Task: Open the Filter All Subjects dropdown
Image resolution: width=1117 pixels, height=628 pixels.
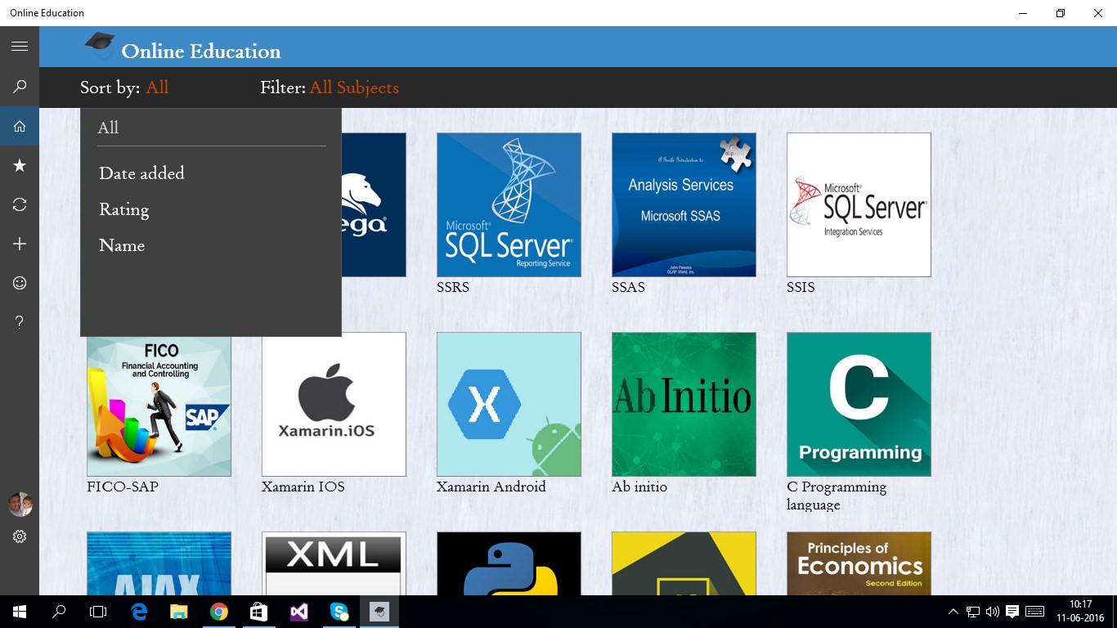Action: click(354, 87)
